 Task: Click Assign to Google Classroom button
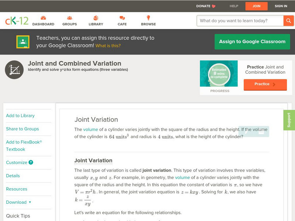tap(252, 42)
